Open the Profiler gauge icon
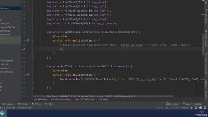 coord(19,104)
